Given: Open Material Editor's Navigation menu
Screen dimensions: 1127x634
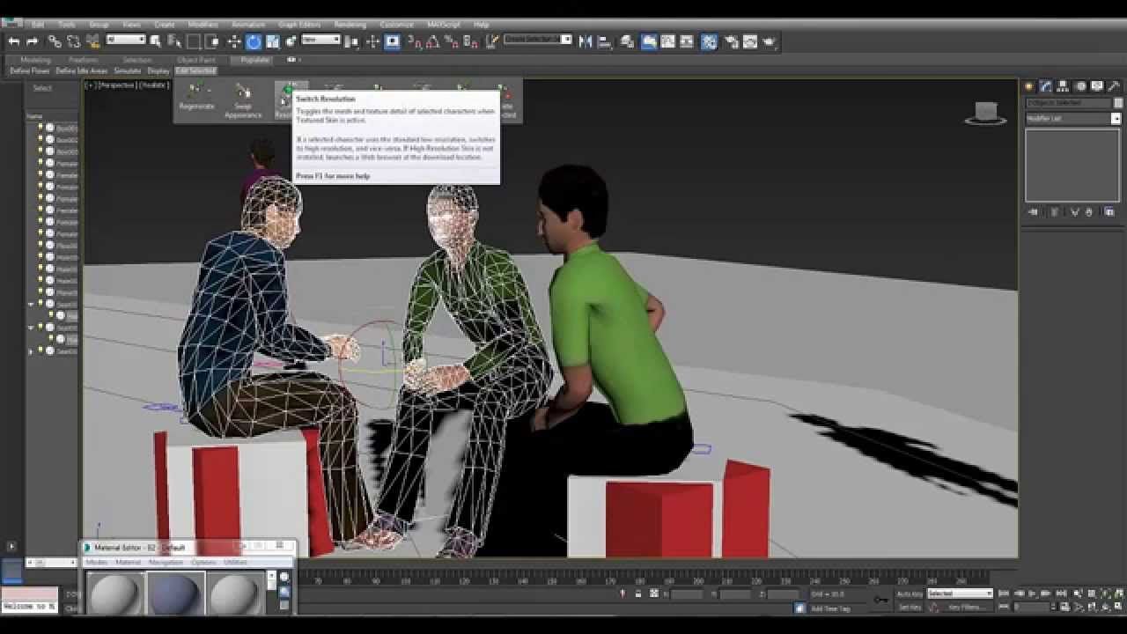Looking at the screenshot, I should (x=166, y=562).
